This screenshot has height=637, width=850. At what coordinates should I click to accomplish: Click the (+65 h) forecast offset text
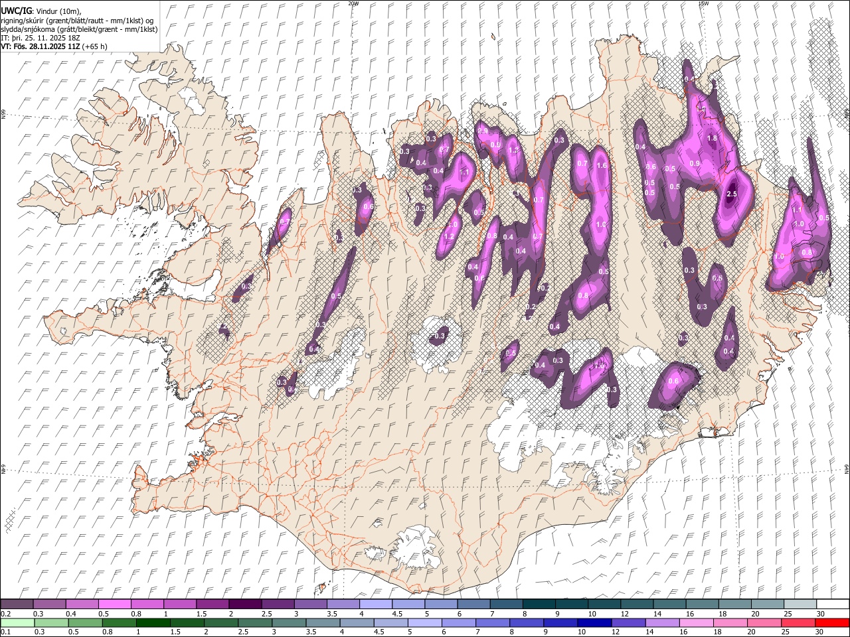pyautogui.click(x=94, y=46)
